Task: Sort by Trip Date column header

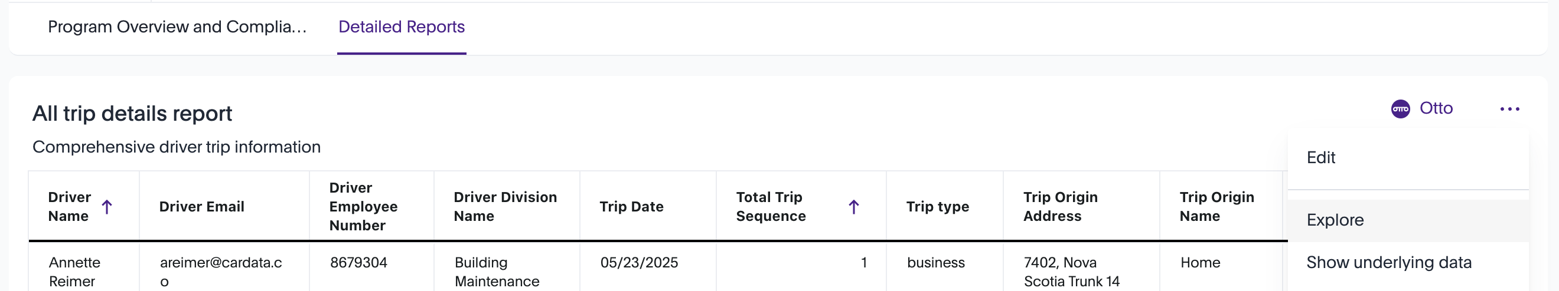Action: (631, 207)
